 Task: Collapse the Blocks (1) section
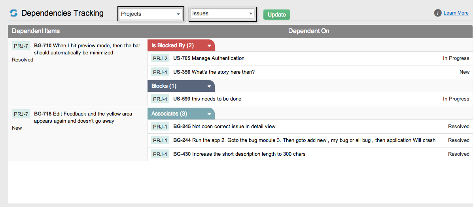[209, 86]
